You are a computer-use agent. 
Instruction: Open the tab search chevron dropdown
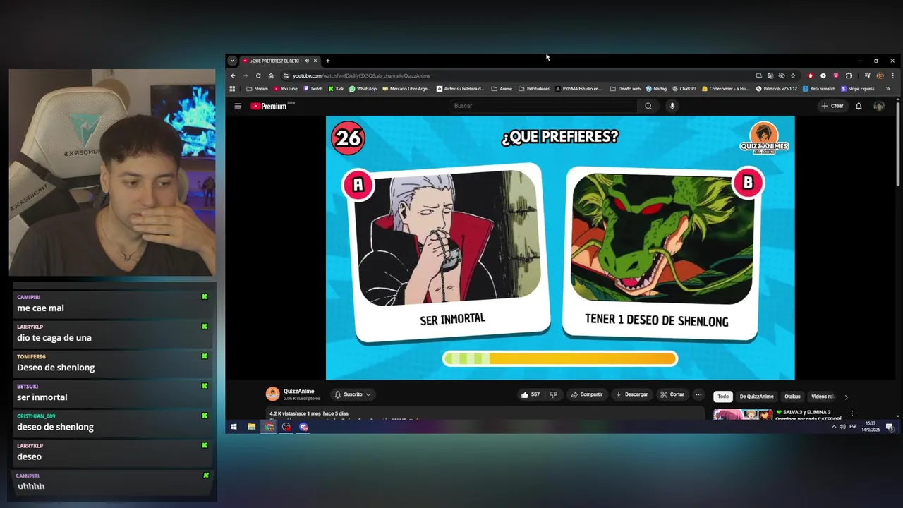point(232,61)
